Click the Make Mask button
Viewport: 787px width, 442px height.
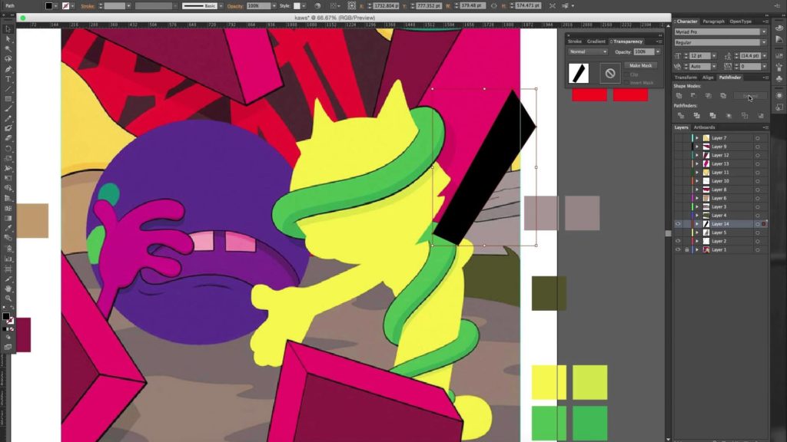640,66
